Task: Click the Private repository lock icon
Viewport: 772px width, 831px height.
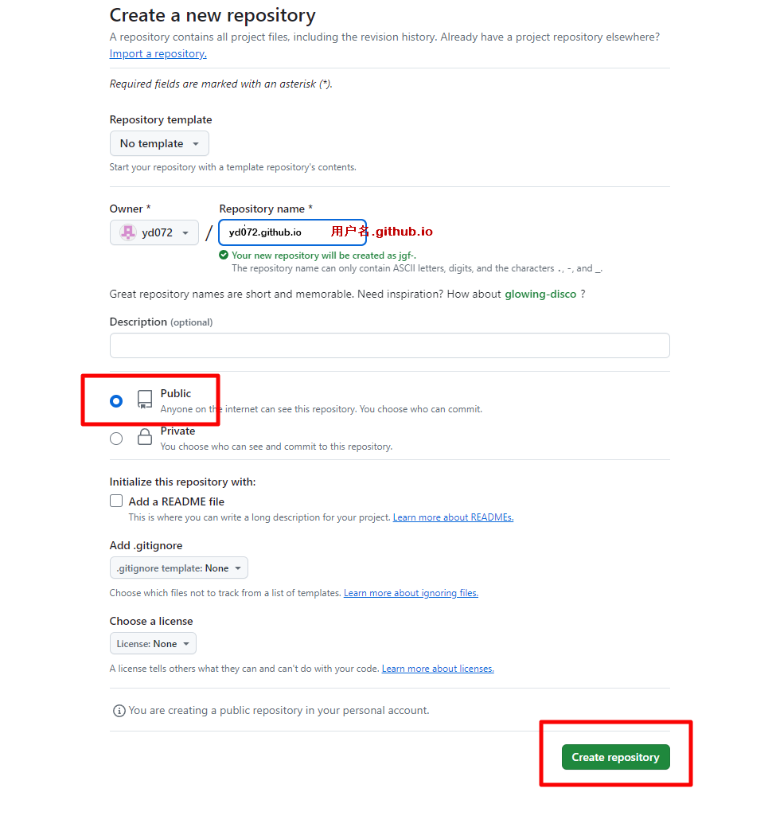Action: [x=144, y=437]
